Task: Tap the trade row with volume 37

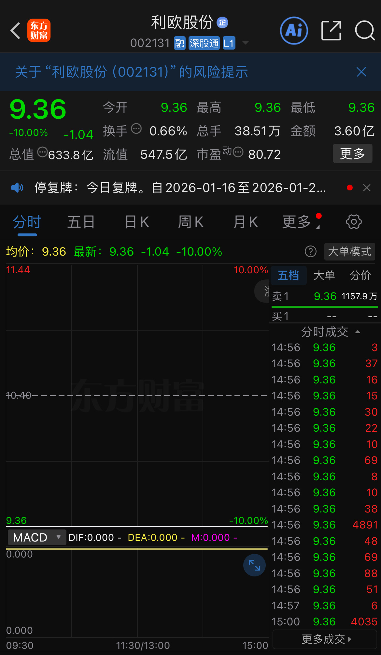Action: coord(325,364)
